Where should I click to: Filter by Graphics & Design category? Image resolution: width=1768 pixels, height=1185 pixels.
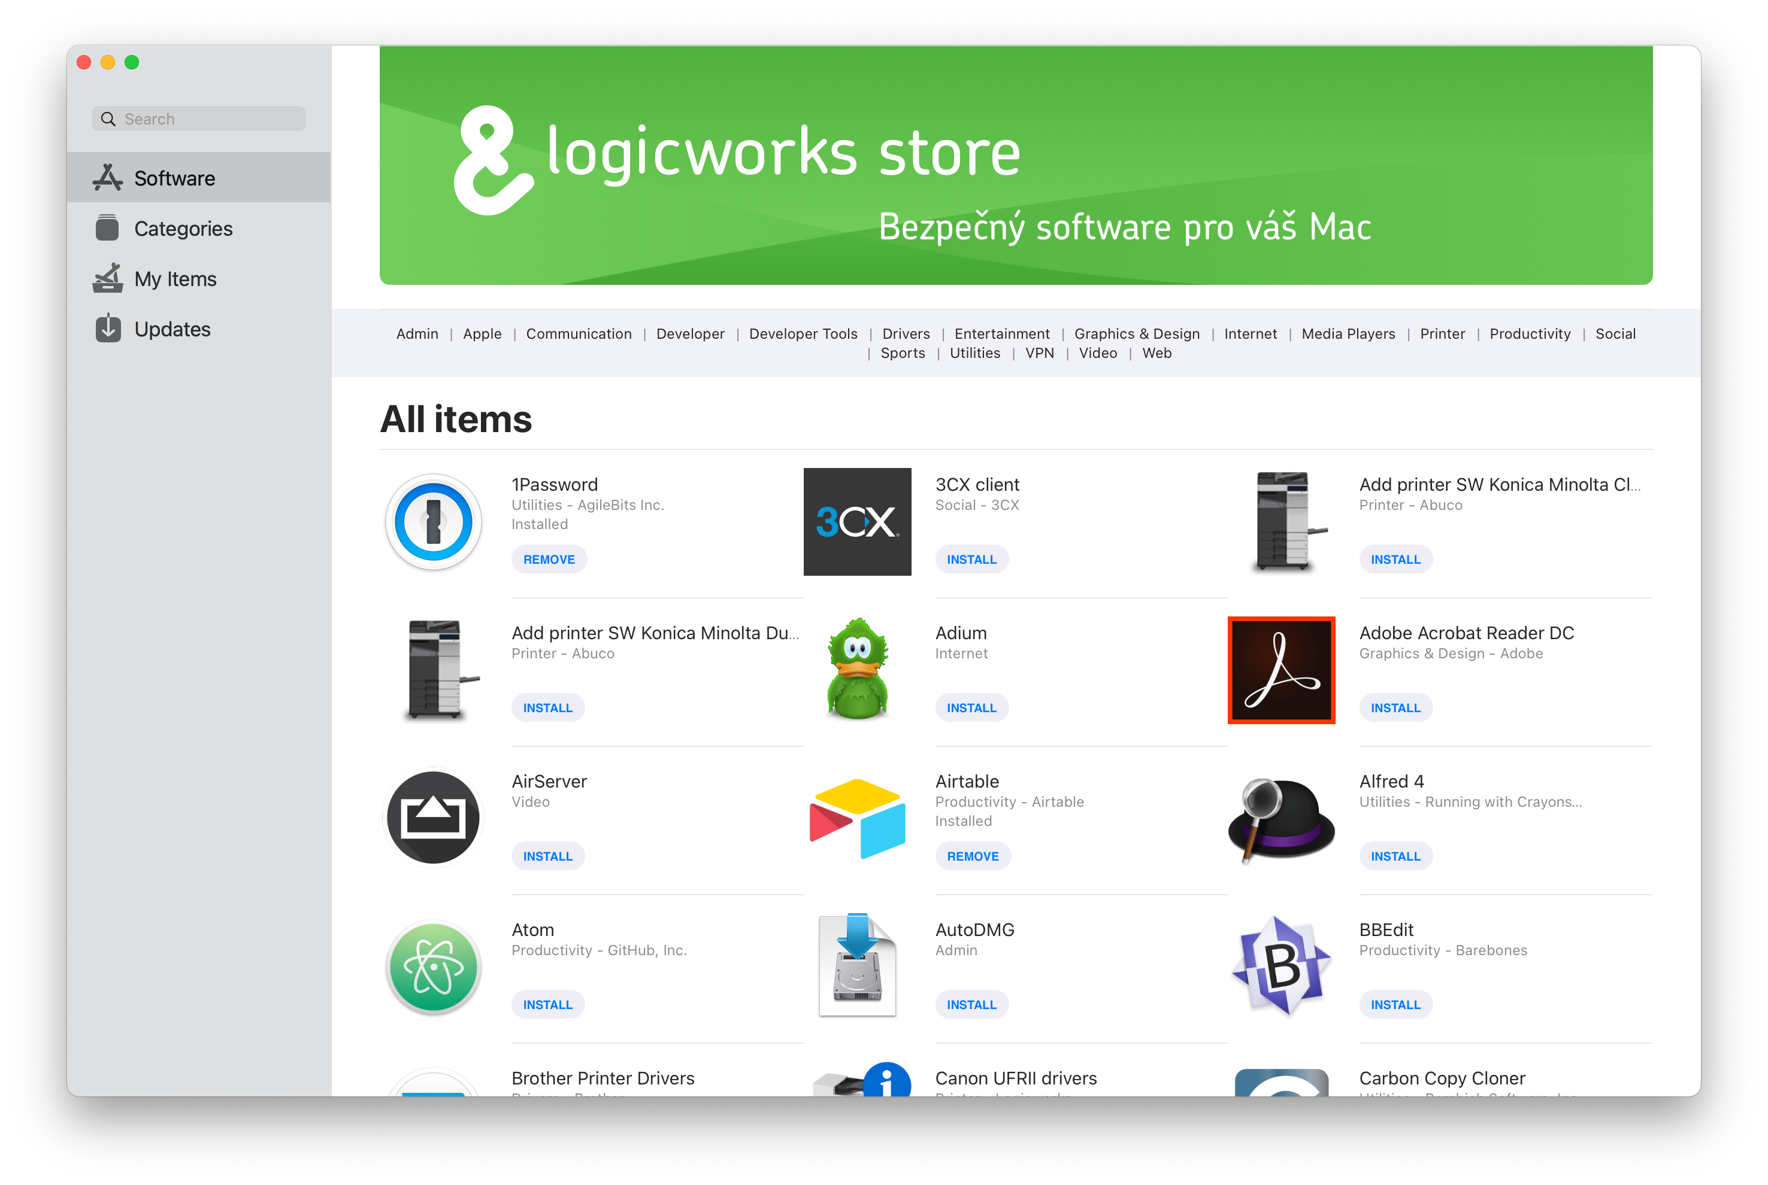coord(1137,333)
